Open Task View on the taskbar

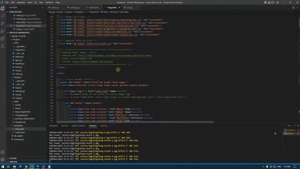[x=8, y=167]
